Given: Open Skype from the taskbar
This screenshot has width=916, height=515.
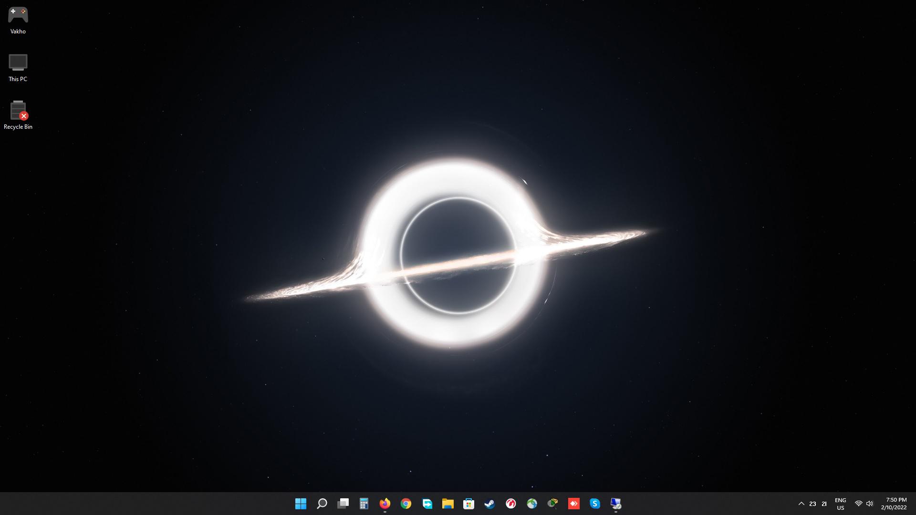Looking at the screenshot, I should click(594, 504).
